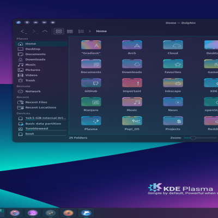
Task: Select the 149.5 GiB Internal Drive device
Action: click(x=41, y=118)
